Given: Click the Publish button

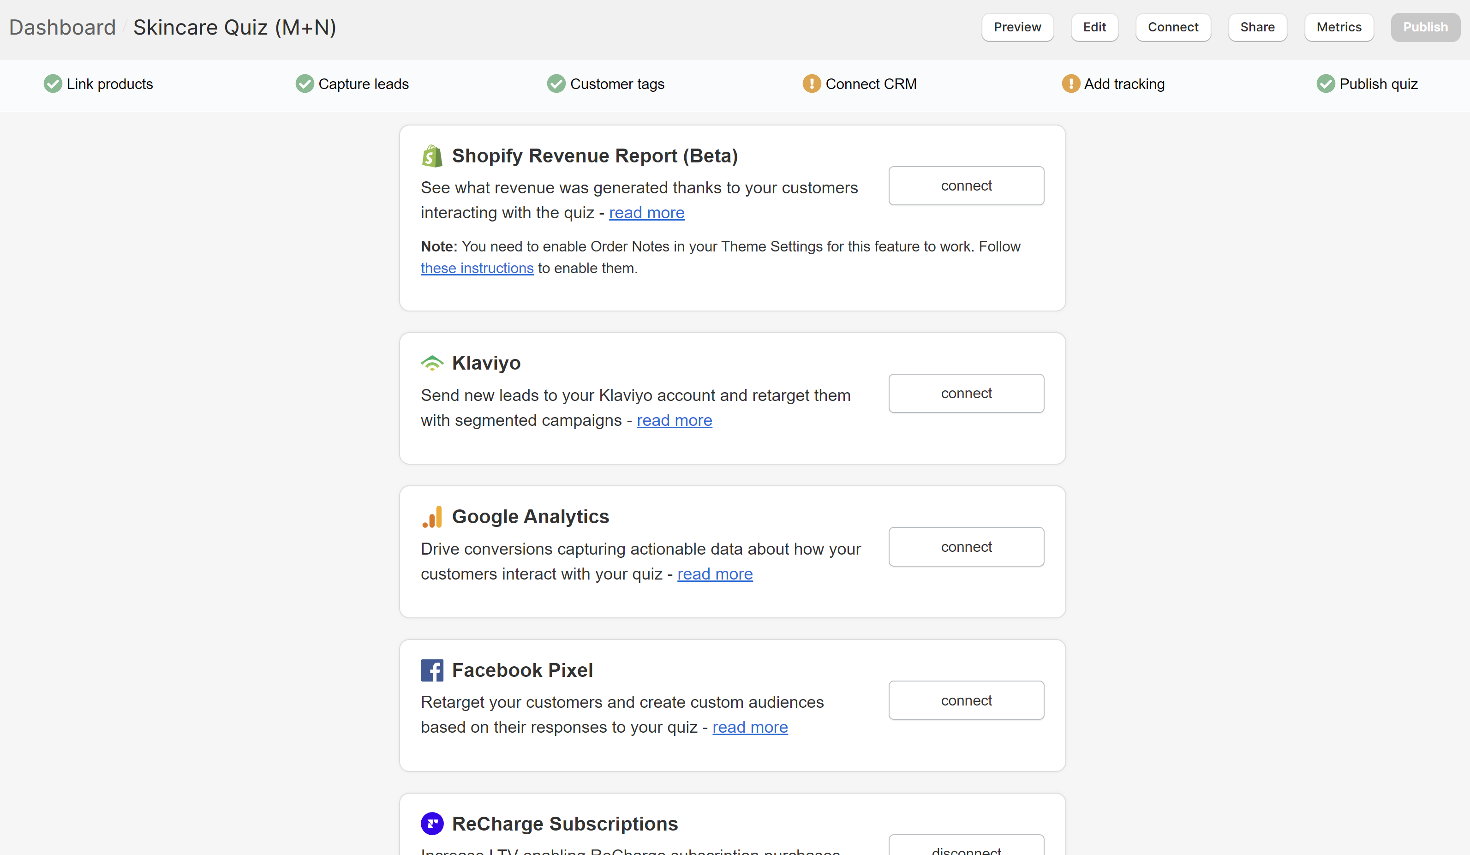Looking at the screenshot, I should pos(1425,27).
